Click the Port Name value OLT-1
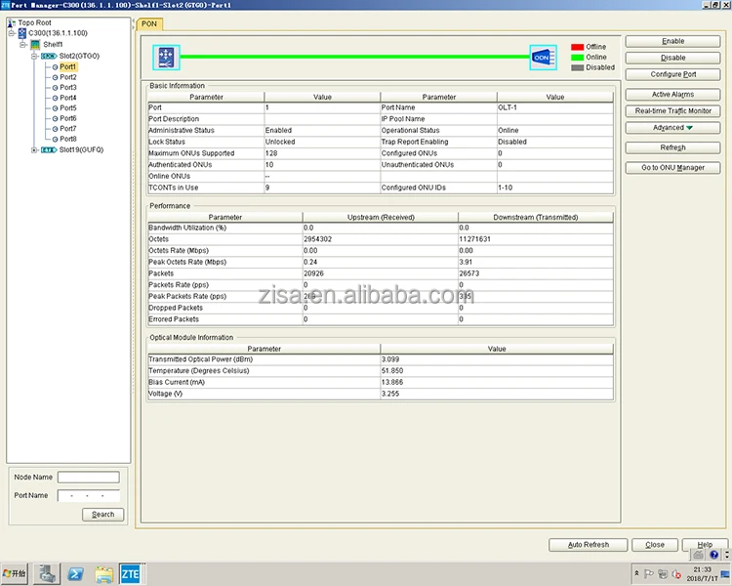Viewport: 732px width, 586px height. tap(508, 107)
